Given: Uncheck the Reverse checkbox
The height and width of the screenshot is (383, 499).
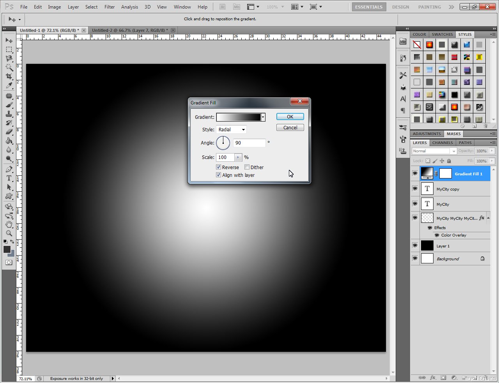Looking at the screenshot, I should 219,167.
